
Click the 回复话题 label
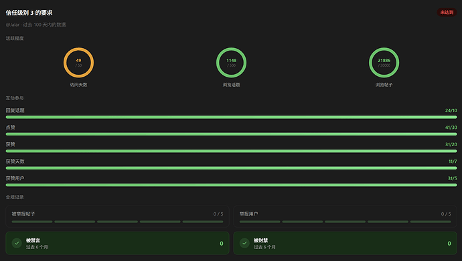15,110
